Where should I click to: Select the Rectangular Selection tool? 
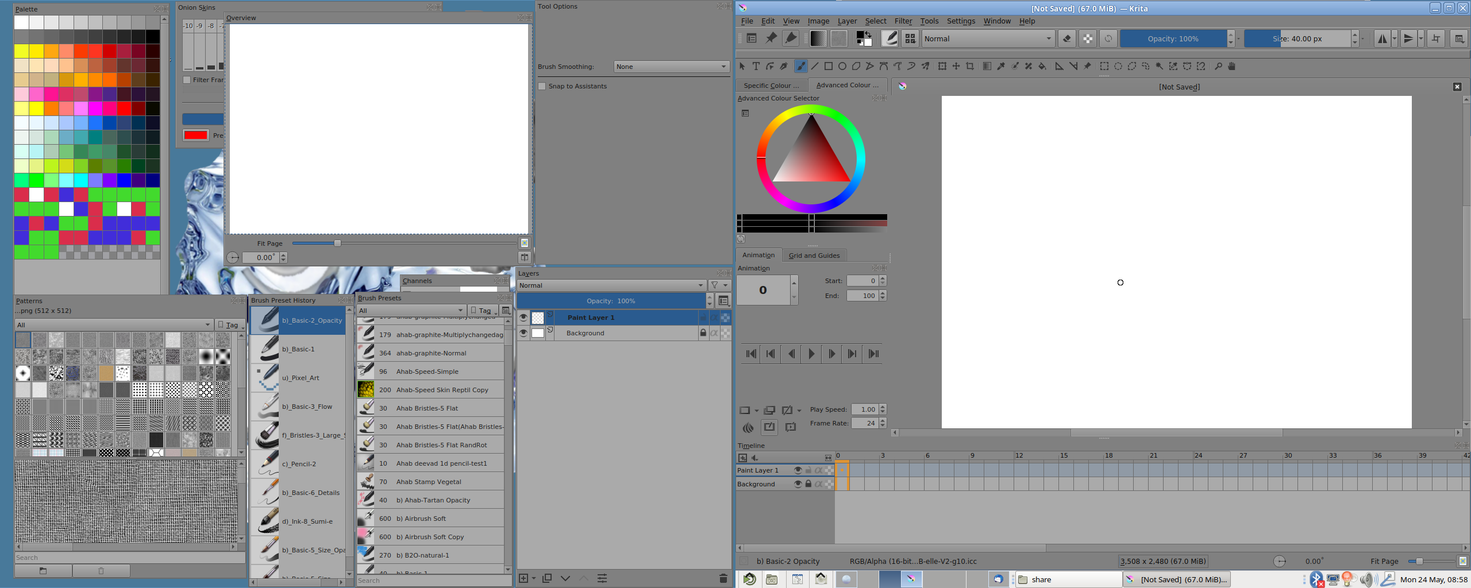(x=1104, y=66)
